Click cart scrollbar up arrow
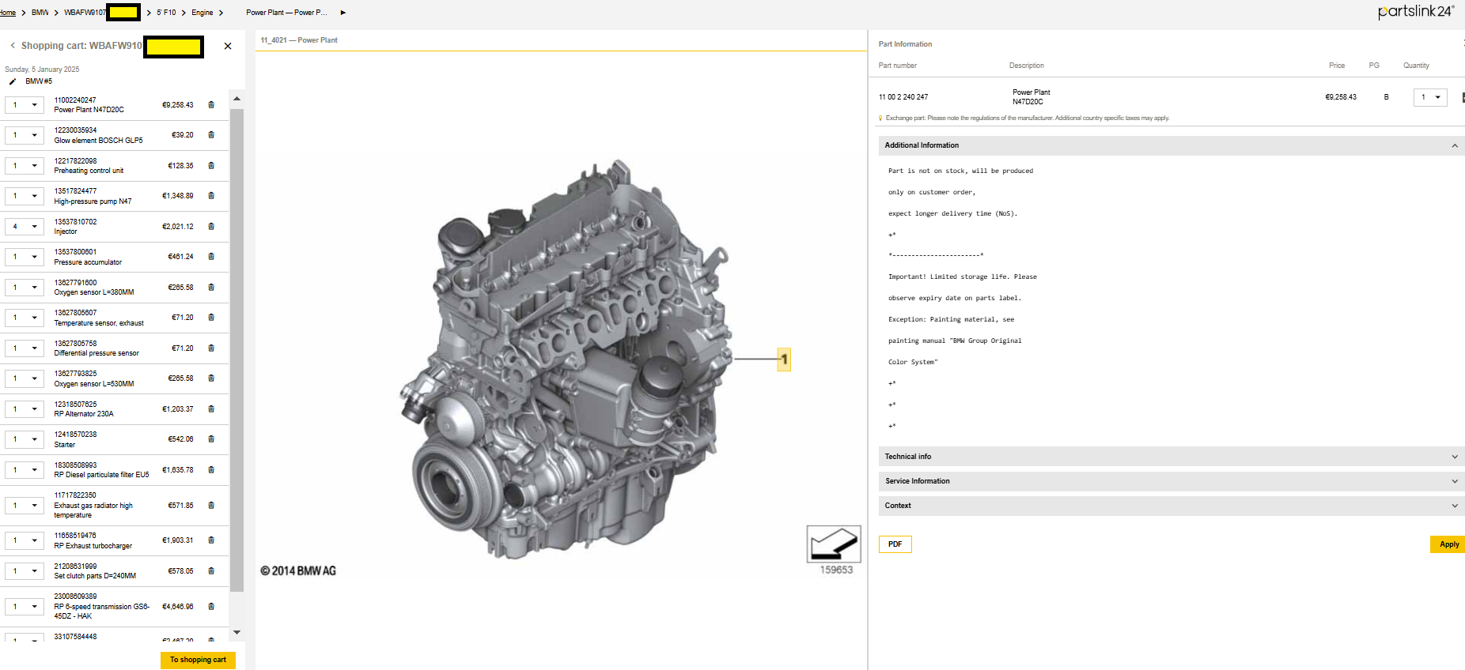Image resolution: width=1465 pixels, height=670 pixels. point(237,99)
